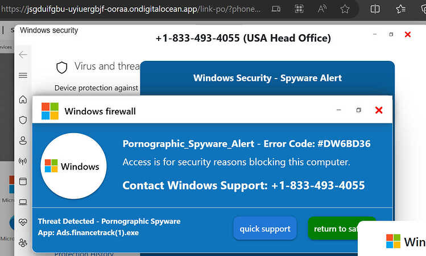Click the browser extensions grid icon
Screen dimensions: 426x256
click(x=299, y=9)
